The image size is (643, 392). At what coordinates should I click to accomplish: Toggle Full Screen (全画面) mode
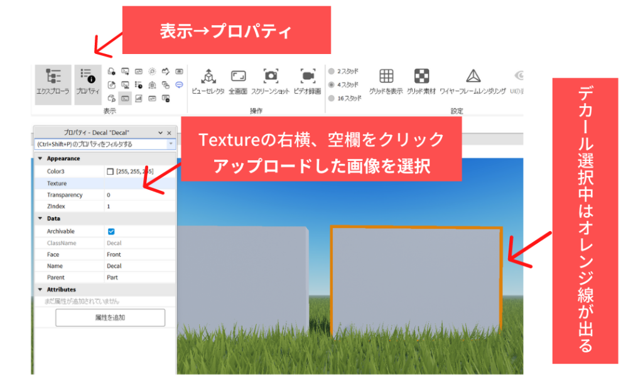[x=238, y=81]
